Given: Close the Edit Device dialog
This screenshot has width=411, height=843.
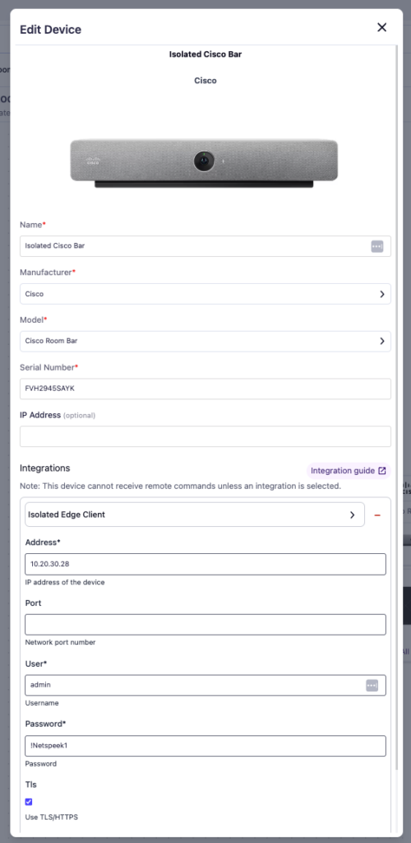Looking at the screenshot, I should point(382,27).
